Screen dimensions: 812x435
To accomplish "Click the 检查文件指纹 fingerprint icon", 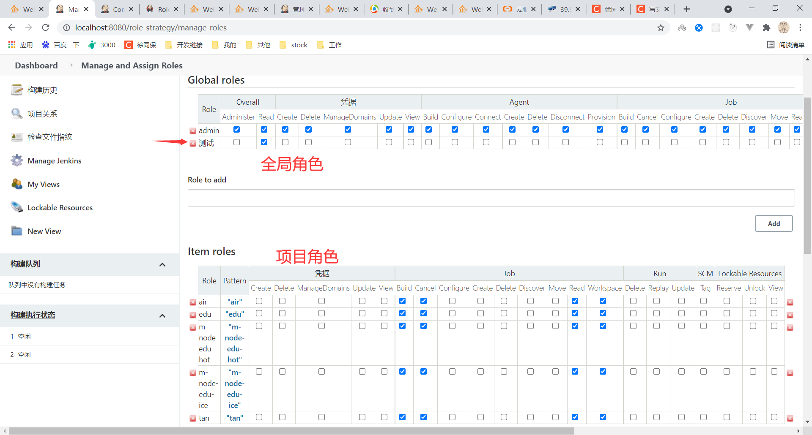I will tap(17, 137).
